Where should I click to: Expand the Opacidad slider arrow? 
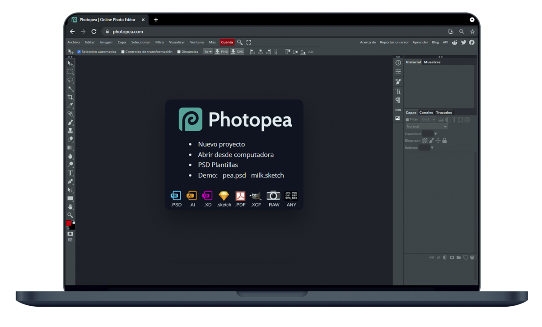(435, 134)
